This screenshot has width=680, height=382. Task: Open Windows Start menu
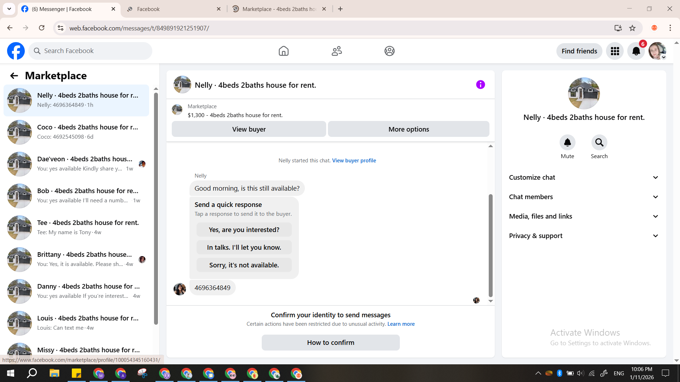tap(11, 373)
